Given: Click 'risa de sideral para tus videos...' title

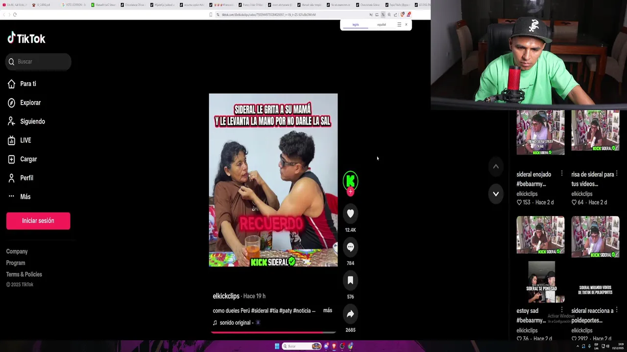Looking at the screenshot, I should (x=592, y=179).
